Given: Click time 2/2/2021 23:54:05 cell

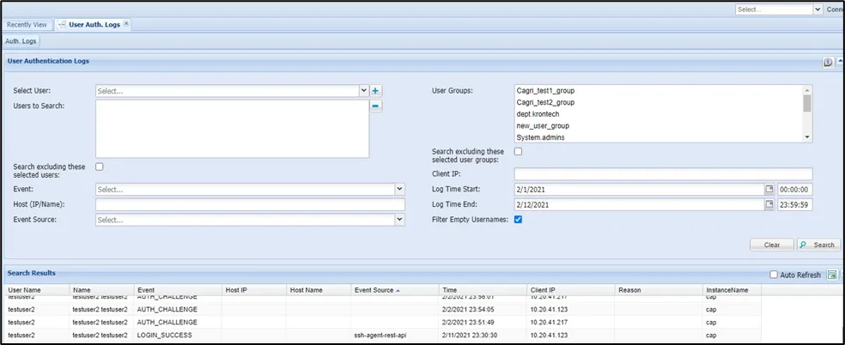Looking at the screenshot, I should [483, 309].
